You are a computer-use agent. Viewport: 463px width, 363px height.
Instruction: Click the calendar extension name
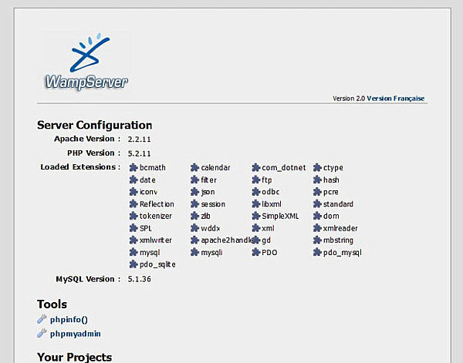pyautogui.click(x=215, y=168)
